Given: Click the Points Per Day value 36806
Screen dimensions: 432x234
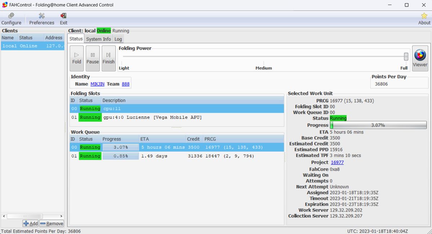Looking at the screenshot, I should [381, 84].
